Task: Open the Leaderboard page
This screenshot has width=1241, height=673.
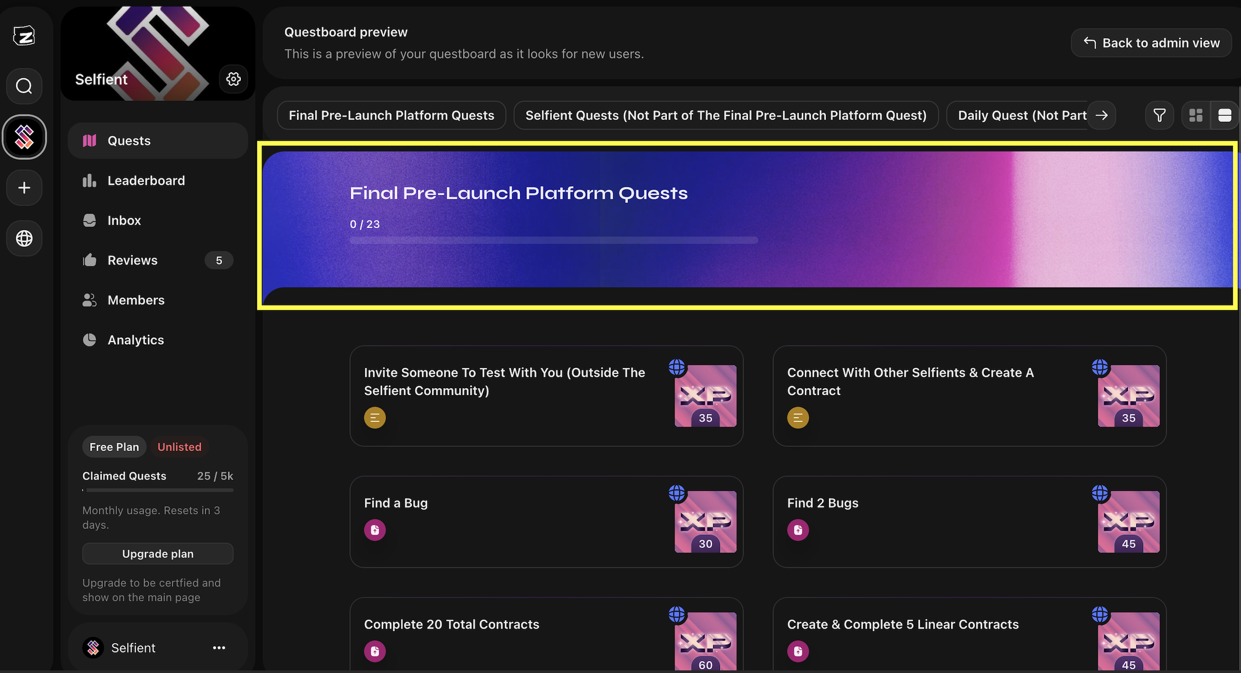Action: [x=146, y=181]
